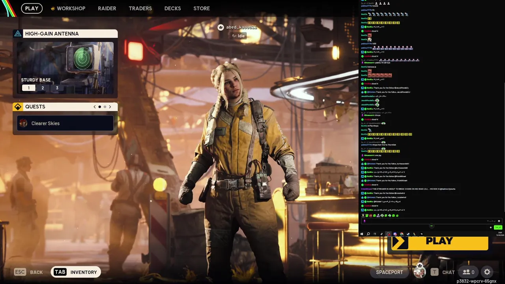
Task: Click the green send button in stream chat
Action: click(x=498, y=227)
